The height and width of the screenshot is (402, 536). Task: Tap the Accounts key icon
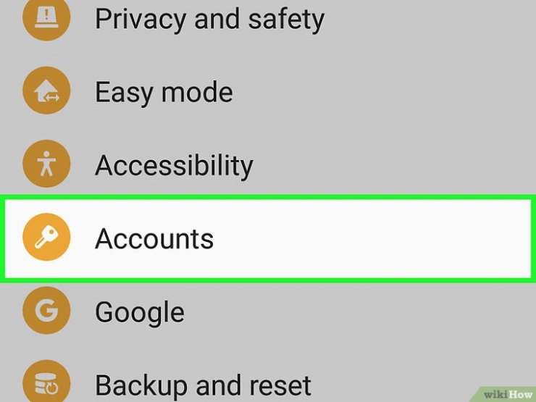(x=46, y=237)
